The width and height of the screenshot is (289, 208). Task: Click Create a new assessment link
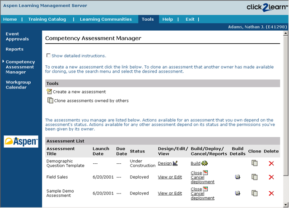pyautogui.click(x=79, y=92)
